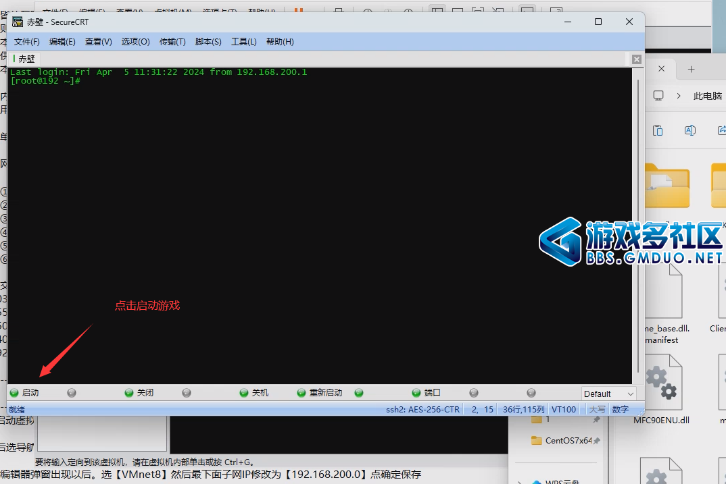Screen dimensions: 726x484
Task: Click the This PC monitor icon in address bar
Action: tap(658, 96)
